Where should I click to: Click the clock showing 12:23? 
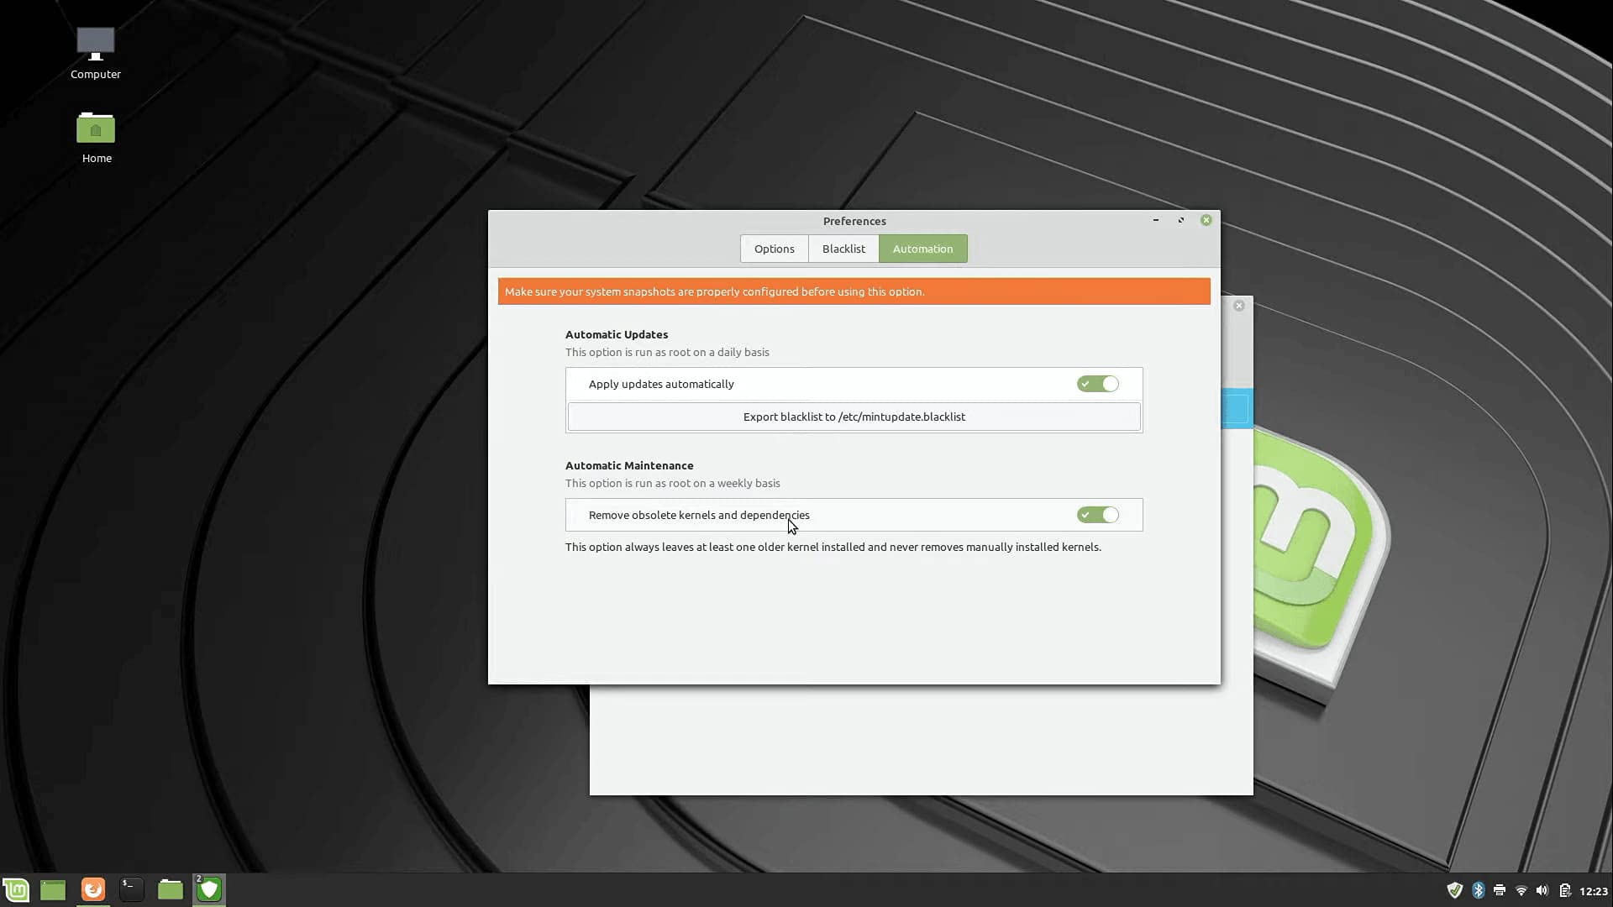click(x=1593, y=891)
